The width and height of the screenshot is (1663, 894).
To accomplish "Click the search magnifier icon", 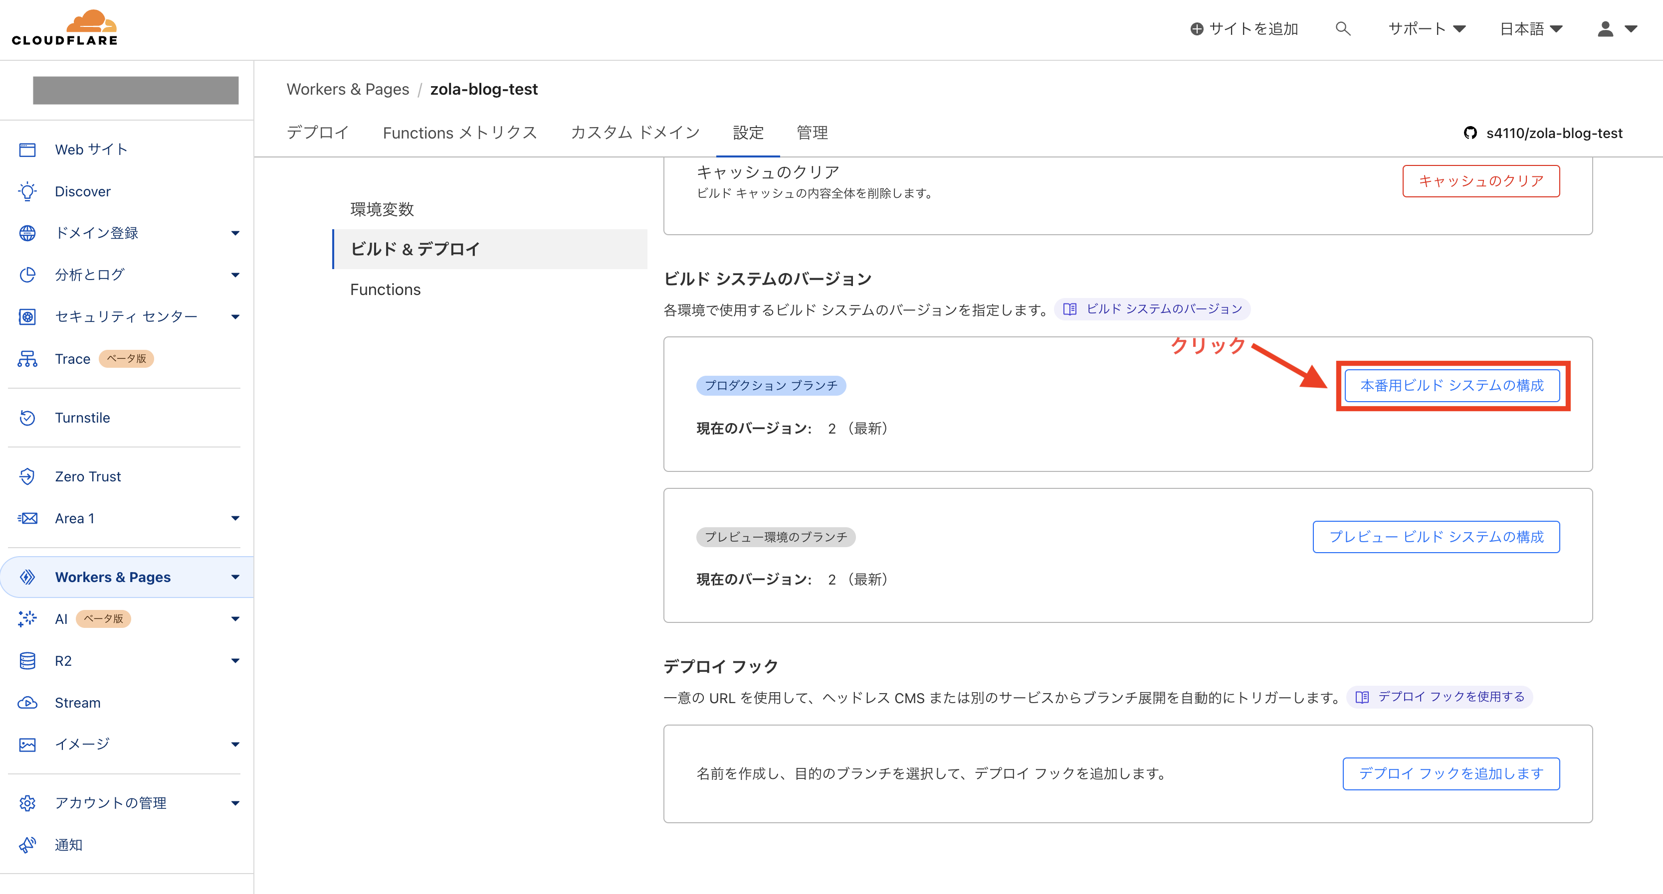I will coord(1342,28).
